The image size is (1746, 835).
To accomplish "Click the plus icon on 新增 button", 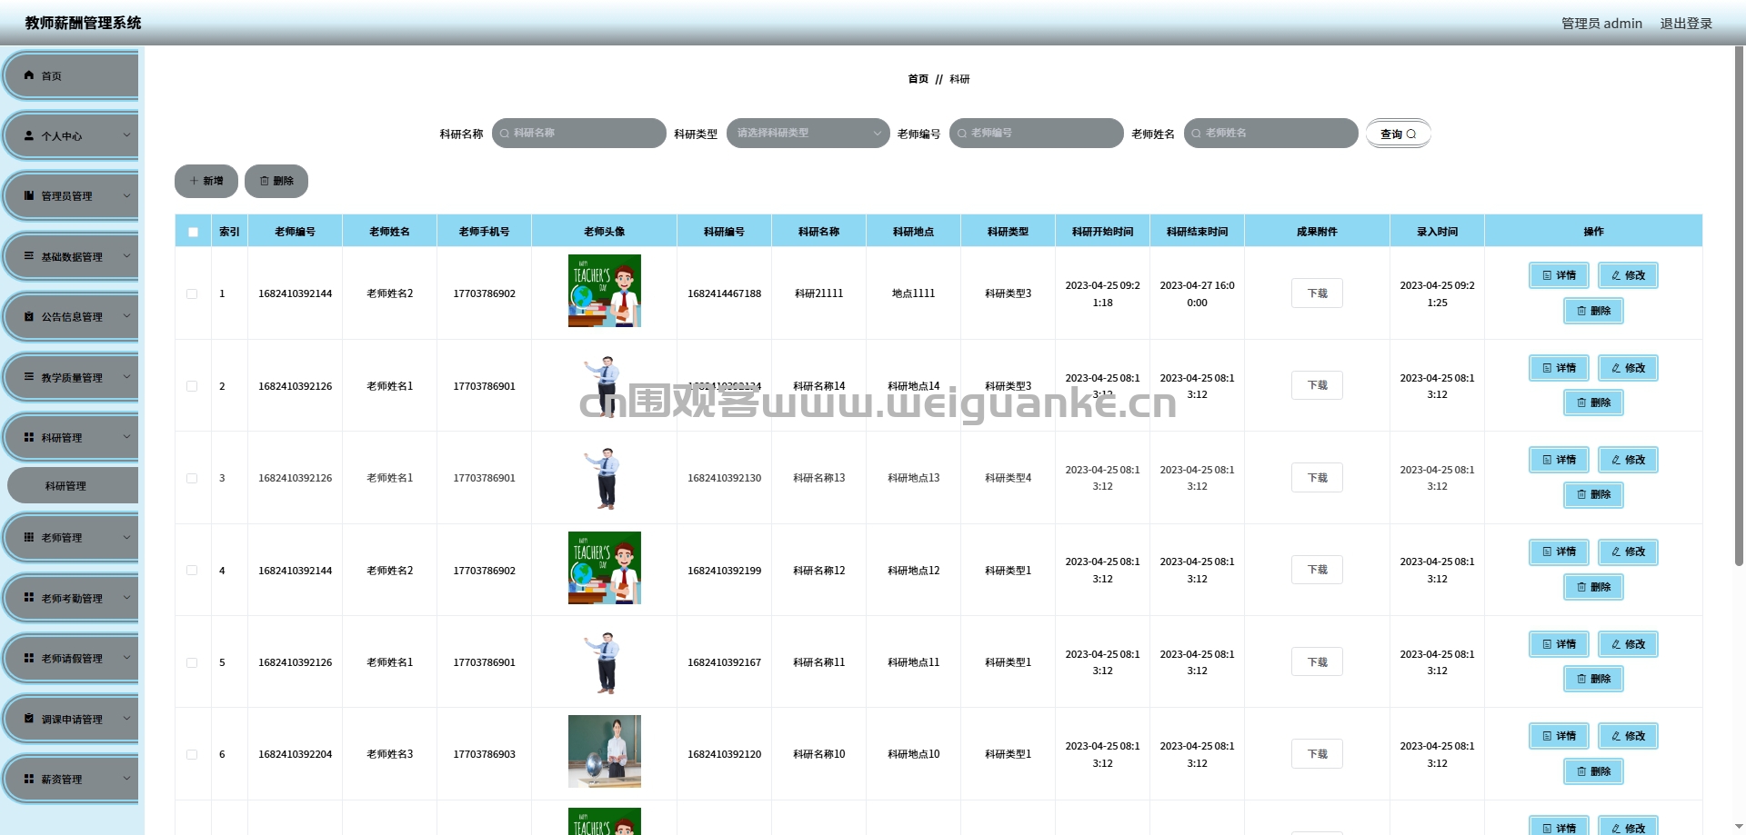I will 194,181.
